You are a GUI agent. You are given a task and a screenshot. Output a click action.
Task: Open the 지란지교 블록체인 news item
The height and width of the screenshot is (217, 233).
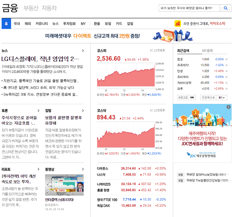click(x=40, y=81)
